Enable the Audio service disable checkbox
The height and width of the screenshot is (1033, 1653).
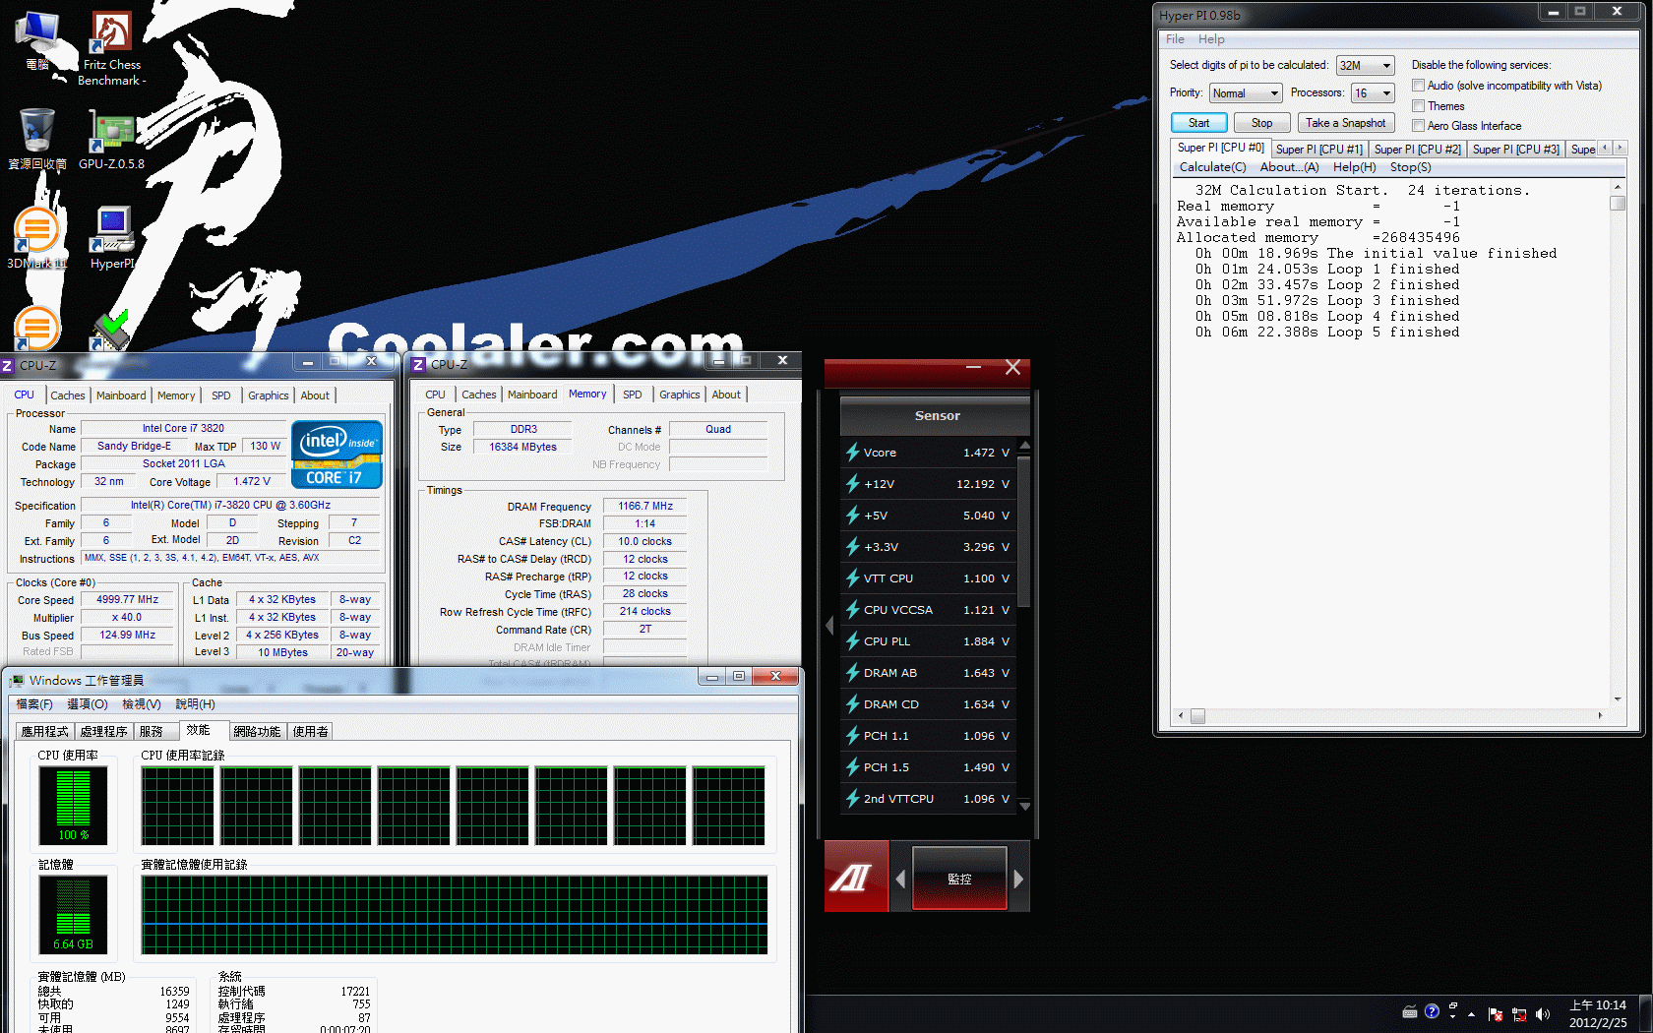point(1419,86)
